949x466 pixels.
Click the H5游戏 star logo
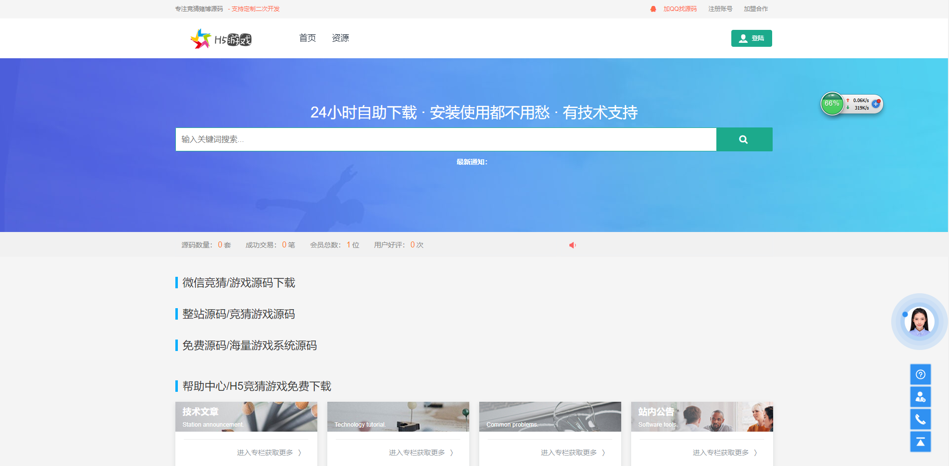200,38
